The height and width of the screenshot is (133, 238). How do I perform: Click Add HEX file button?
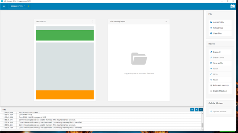[220, 22]
